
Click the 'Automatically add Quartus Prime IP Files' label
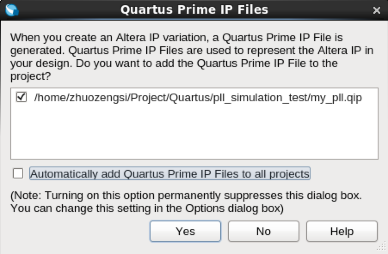[x=170, y=173]
